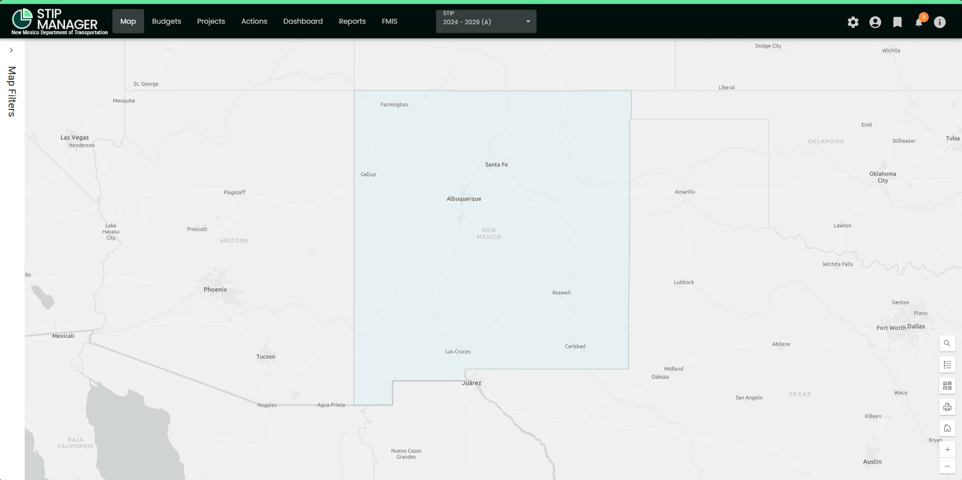
Task: Expand the Map Filters side panel
Action: 11,50
